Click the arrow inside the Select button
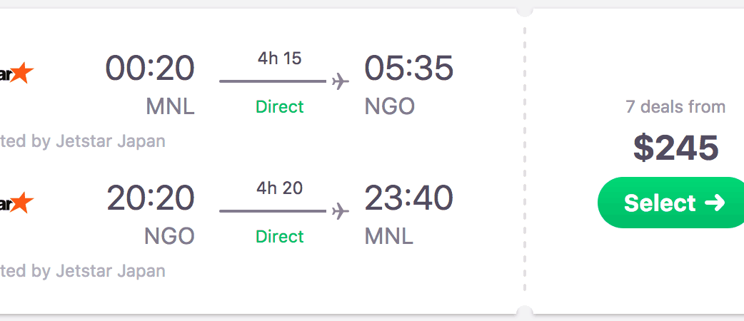This screenshot has width=744, height=321. click(714, 203)
